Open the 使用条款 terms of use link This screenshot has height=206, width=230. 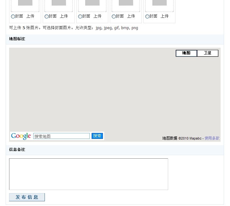pos(212,138)
